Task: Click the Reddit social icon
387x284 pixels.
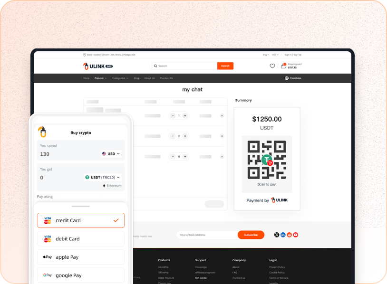Action: point(290,235)
